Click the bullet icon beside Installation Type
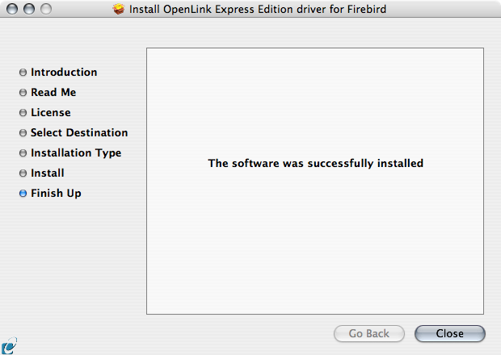501x355 pixels. (23, 153)
